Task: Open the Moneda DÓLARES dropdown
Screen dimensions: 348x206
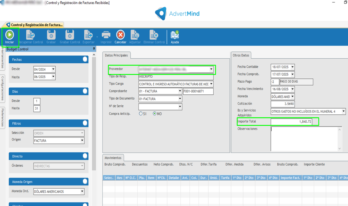Action: (x=293, y=96)
